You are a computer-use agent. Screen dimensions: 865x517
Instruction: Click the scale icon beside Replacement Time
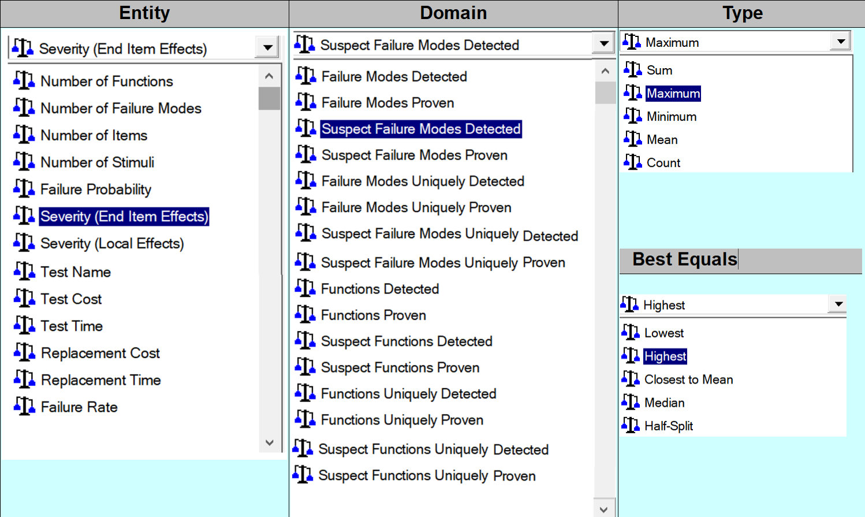[24, 380]
